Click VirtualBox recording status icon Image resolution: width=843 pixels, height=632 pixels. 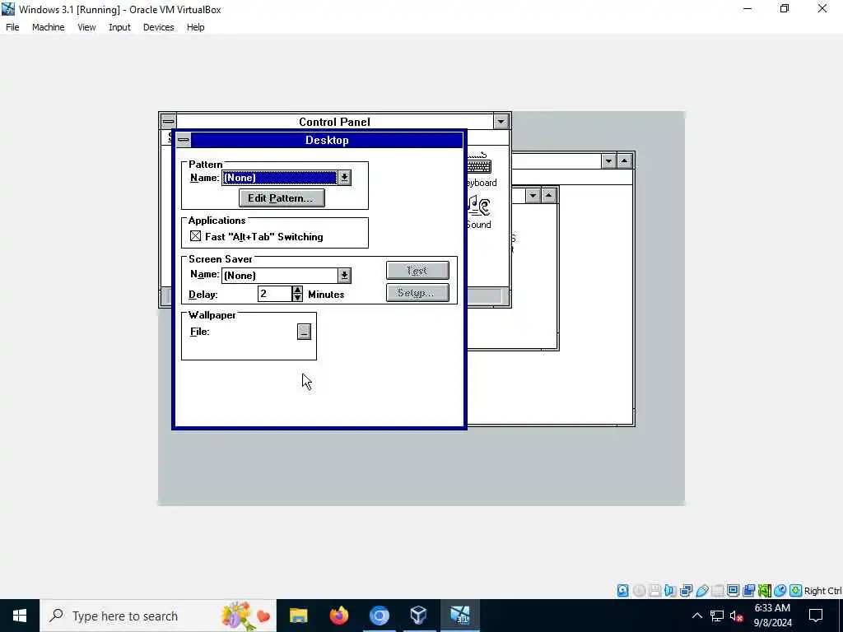click(x=748, y=591)
